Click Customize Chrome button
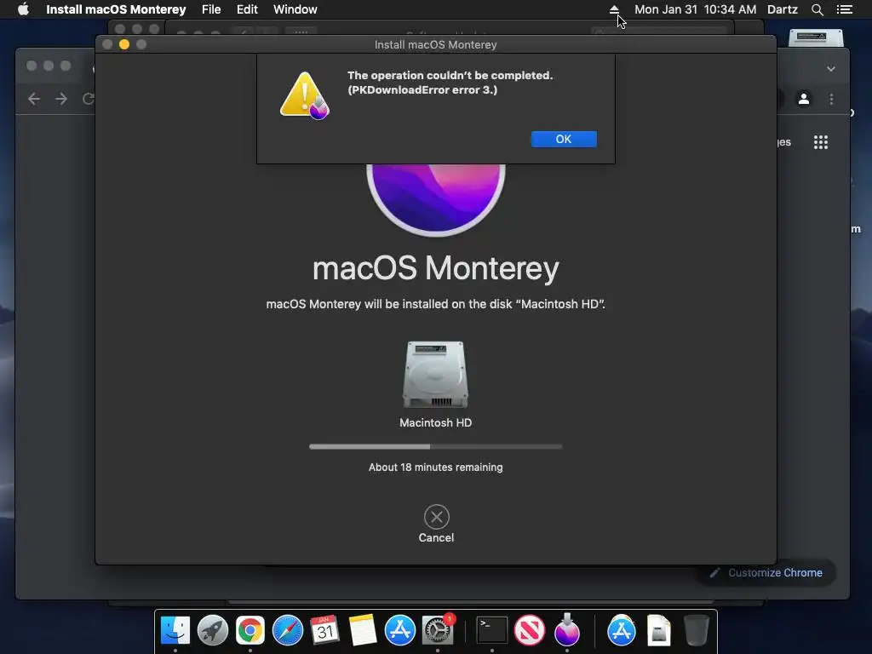This screenshot has height=654, width=872. click(767, 573)
